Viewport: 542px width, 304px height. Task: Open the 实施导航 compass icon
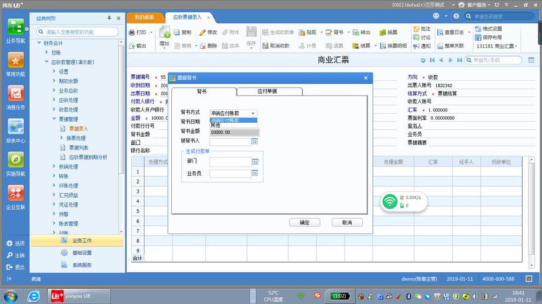(16, 160)
